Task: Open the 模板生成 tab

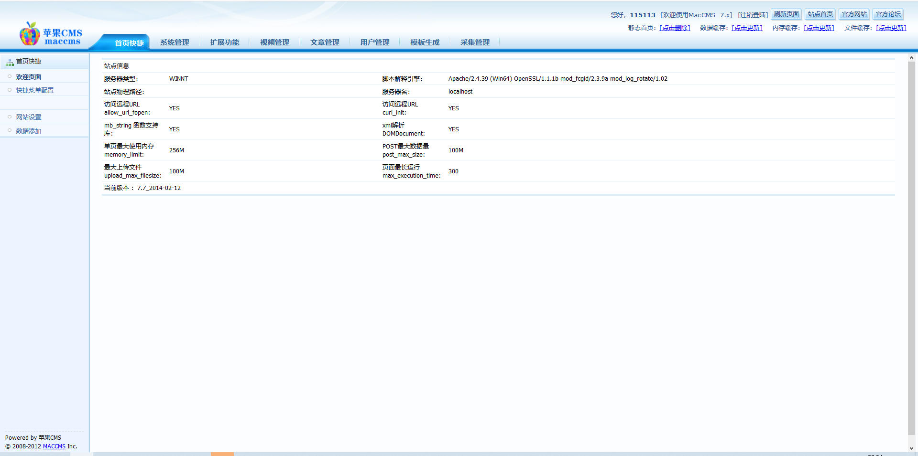Action: [x=425, y=42]
